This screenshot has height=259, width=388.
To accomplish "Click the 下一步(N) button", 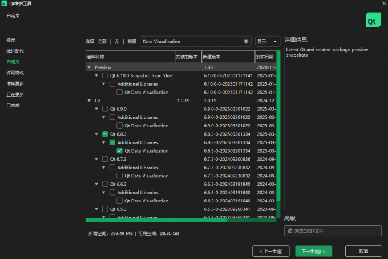I will pyautogui.click(x=314, y=250).
